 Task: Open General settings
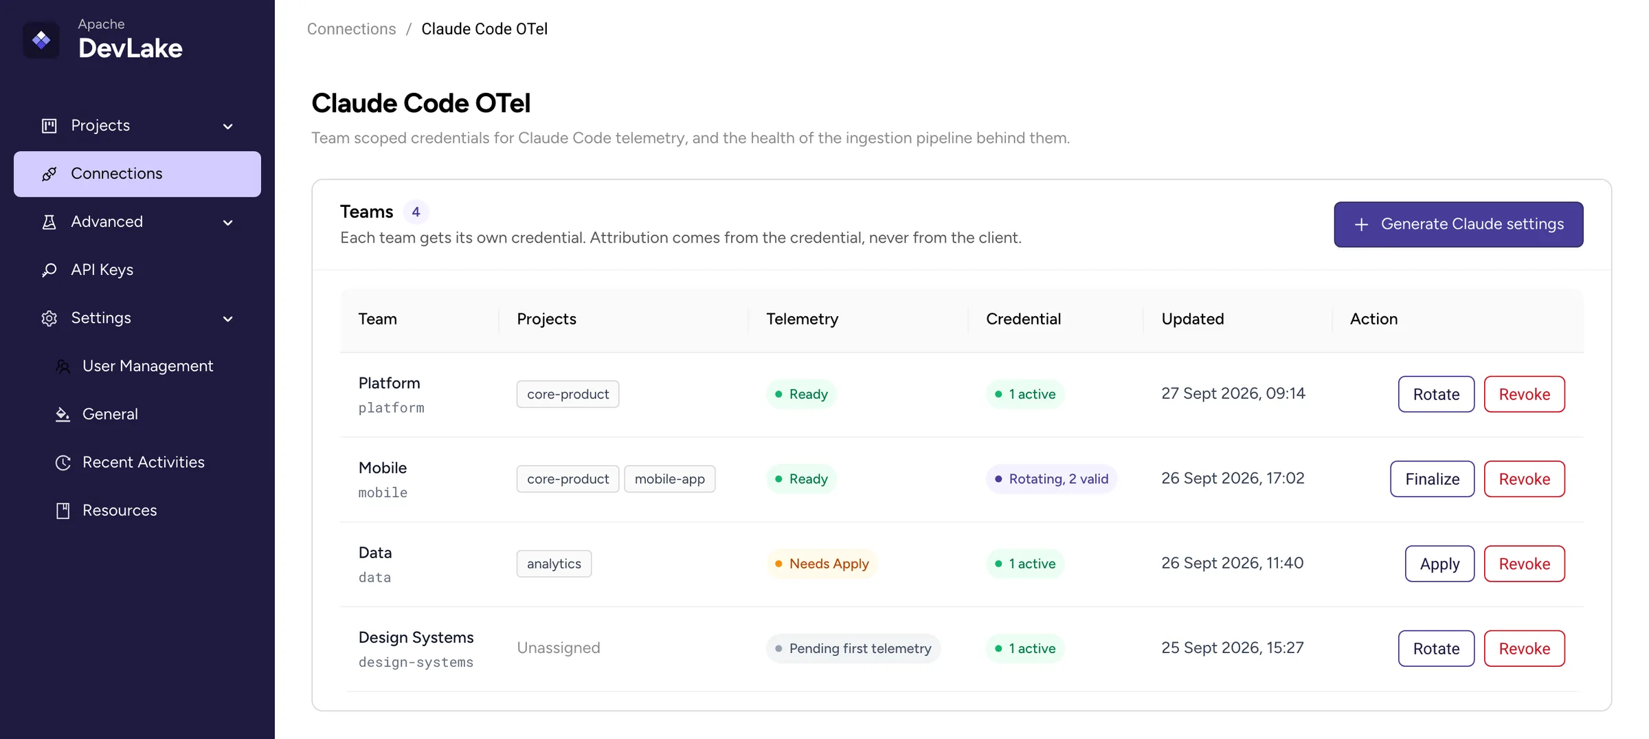point(137,415)
